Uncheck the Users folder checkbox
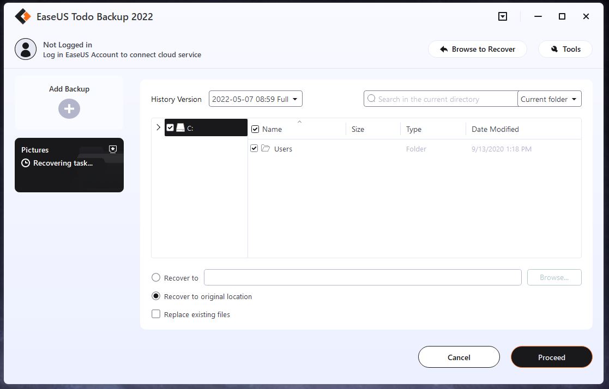609x389 pixels. point(254,148)
